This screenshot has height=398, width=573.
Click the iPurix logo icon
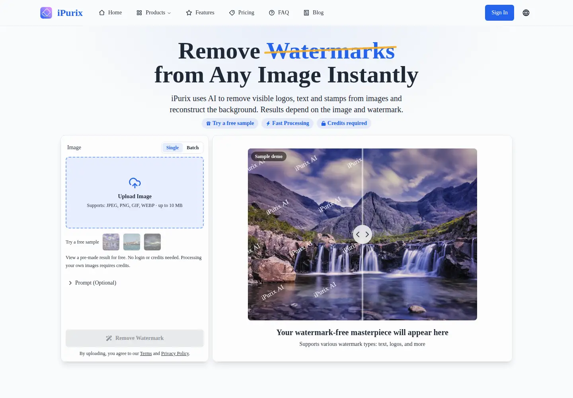(46, 13)
